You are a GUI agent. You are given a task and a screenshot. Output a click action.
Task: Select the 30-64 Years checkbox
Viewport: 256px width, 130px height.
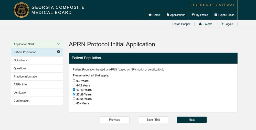(74, 99)
